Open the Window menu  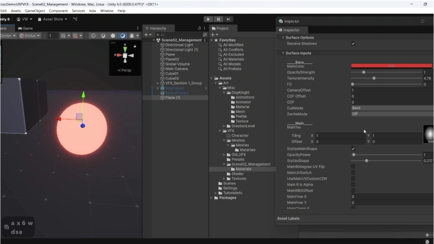107,11
